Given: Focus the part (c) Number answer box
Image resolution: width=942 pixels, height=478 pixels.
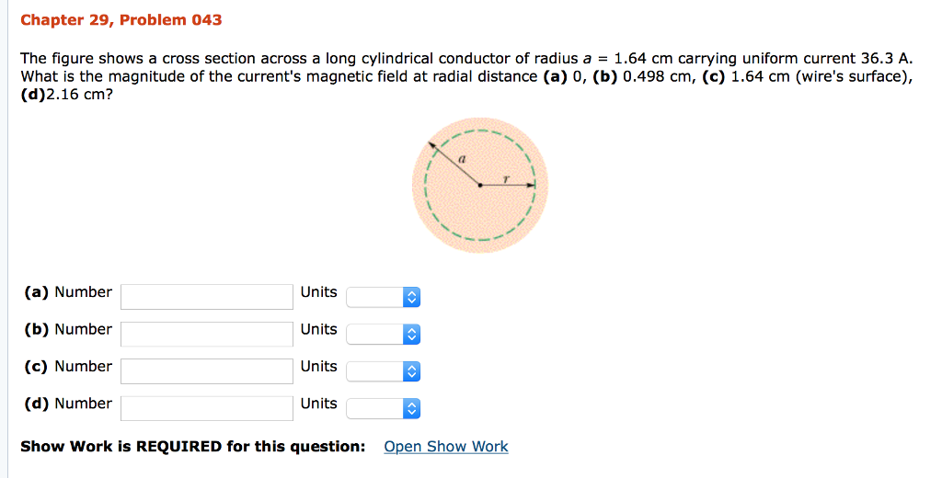Looking at the screenshot, I should pos(207,370).
